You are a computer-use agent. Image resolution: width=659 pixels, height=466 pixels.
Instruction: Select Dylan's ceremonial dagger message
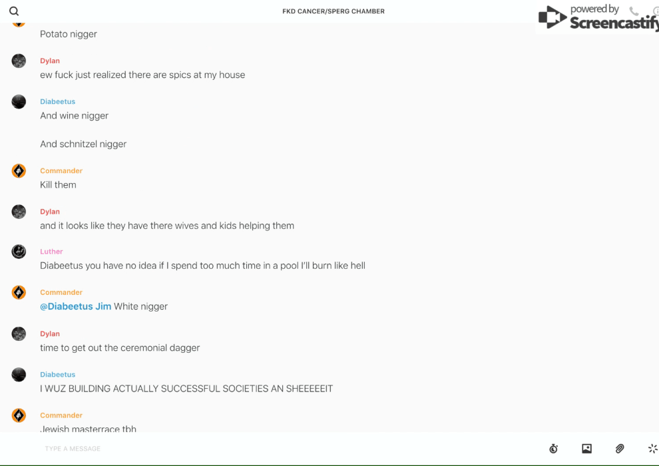click(x=120, y=348)
